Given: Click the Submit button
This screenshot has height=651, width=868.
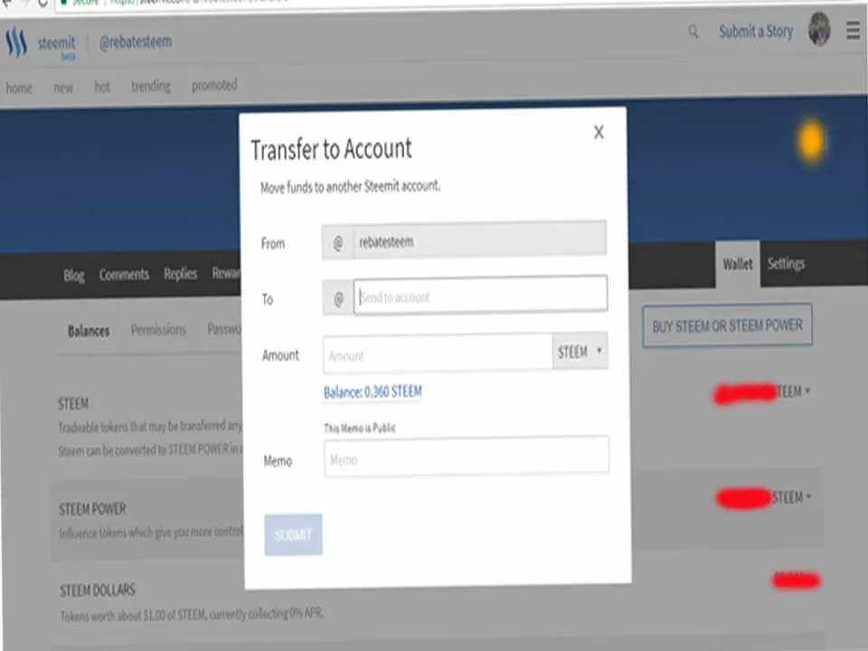Looking at the screenshot, I should pos(293,534).
